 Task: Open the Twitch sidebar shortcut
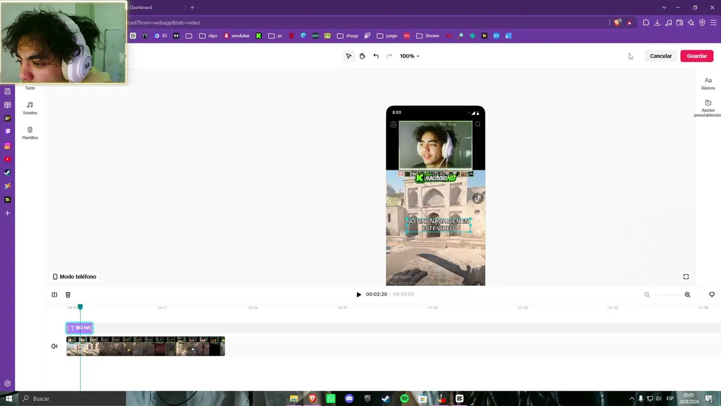7,131
